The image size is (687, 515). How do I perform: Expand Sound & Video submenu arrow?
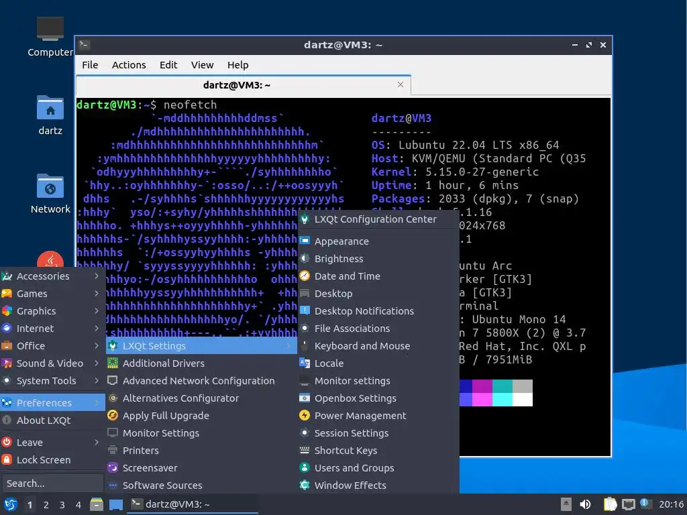pyautogui.click(x=97, y=363)
